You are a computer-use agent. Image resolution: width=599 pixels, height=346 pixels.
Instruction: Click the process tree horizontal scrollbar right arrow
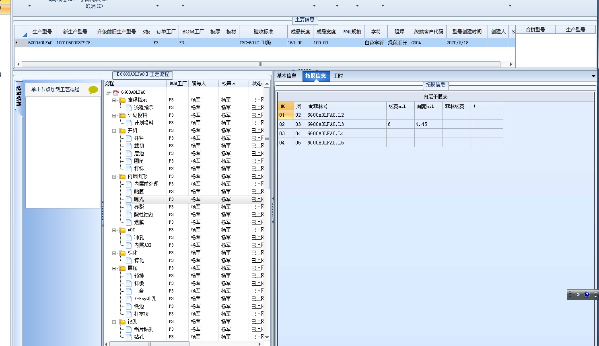(259, 344)
